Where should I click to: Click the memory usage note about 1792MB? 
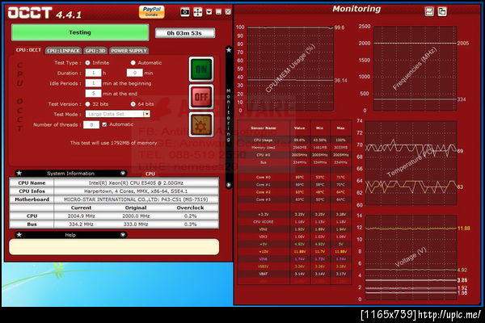(113, 143)
